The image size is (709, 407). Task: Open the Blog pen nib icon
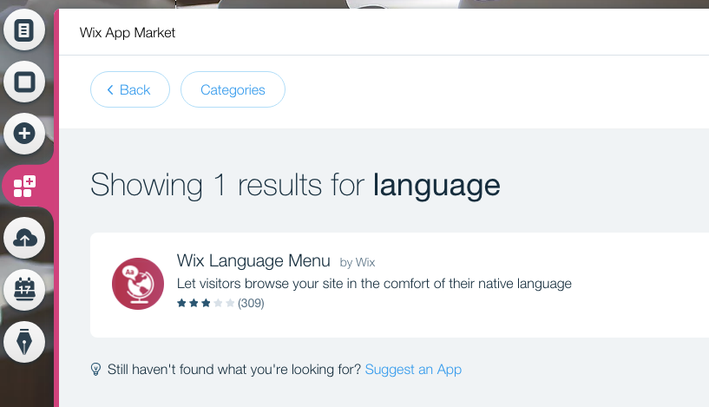(24, 341)
